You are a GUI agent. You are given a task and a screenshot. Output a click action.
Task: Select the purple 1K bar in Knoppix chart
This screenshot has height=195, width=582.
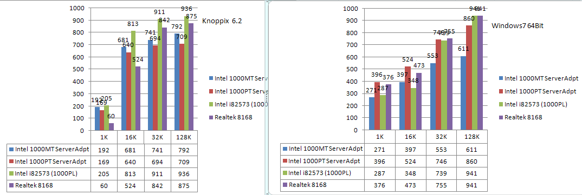point(111,127)
